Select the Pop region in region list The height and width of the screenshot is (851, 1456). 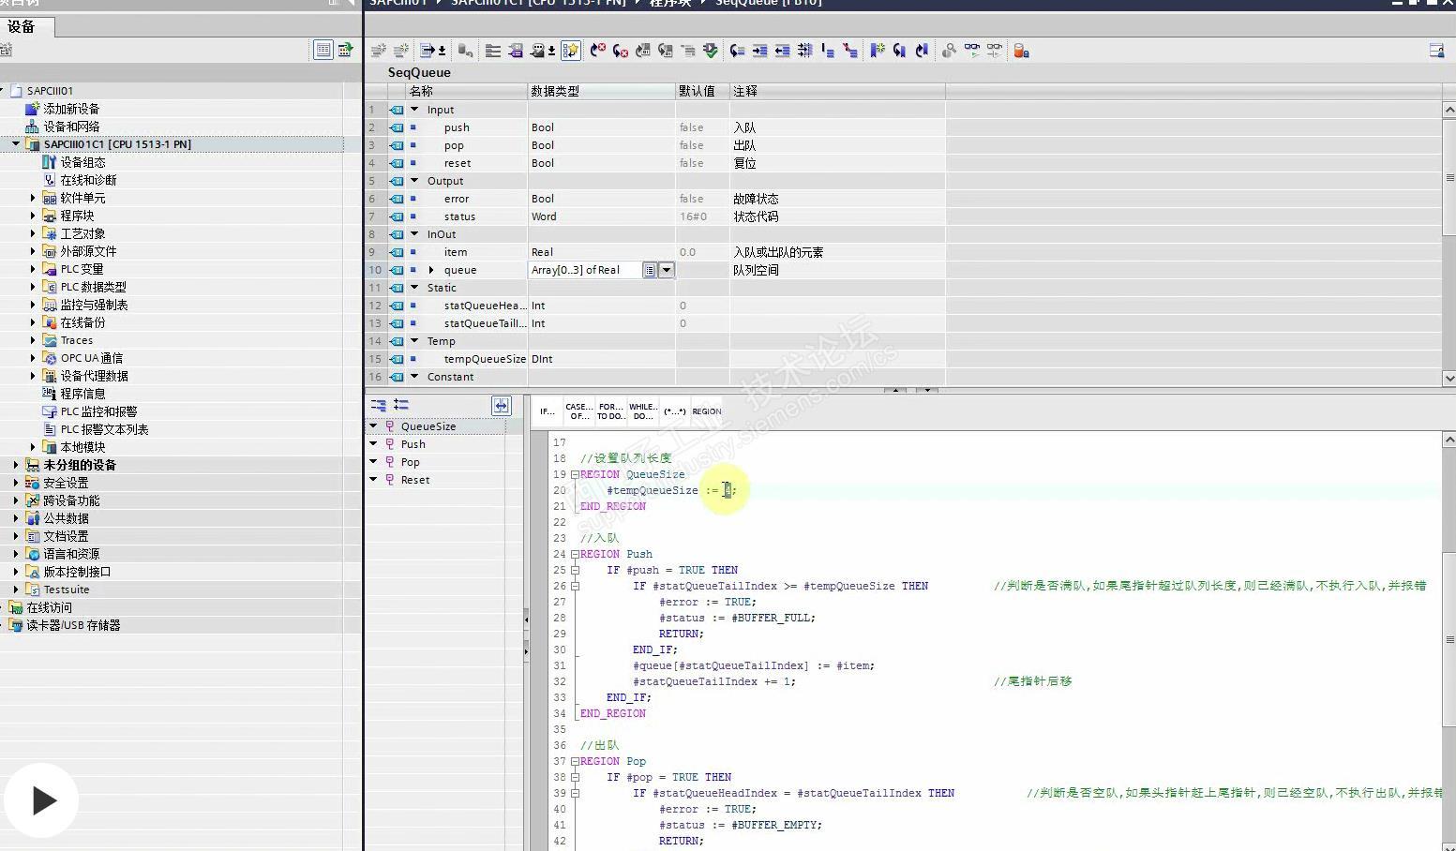411,462
